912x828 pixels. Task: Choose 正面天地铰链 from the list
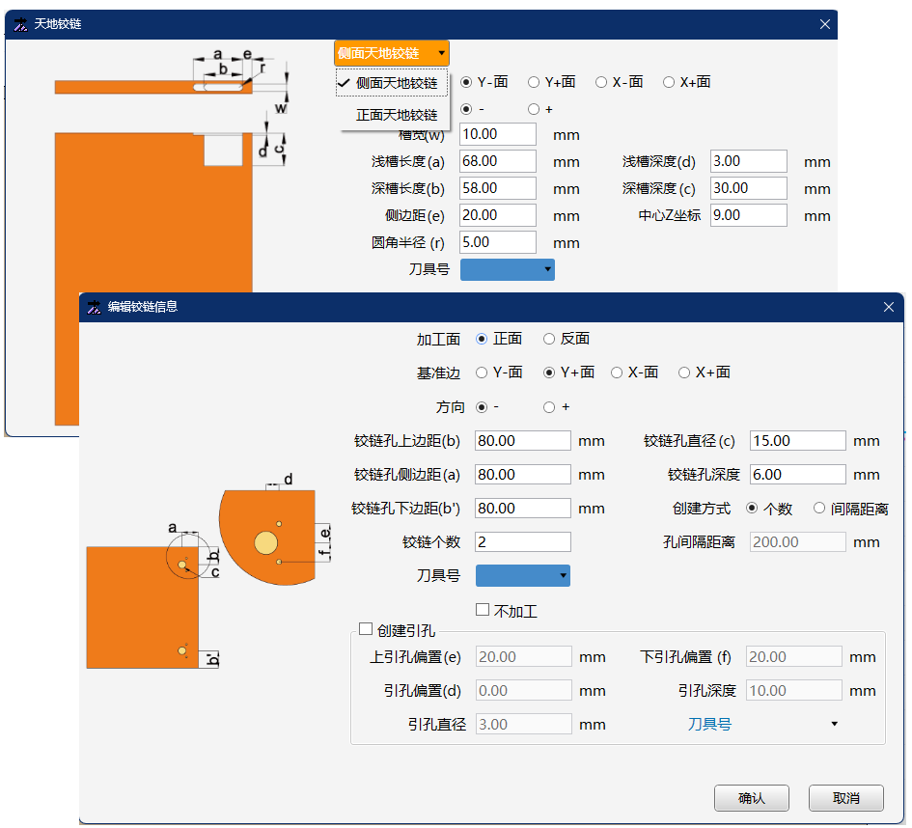tap(396, 115)
